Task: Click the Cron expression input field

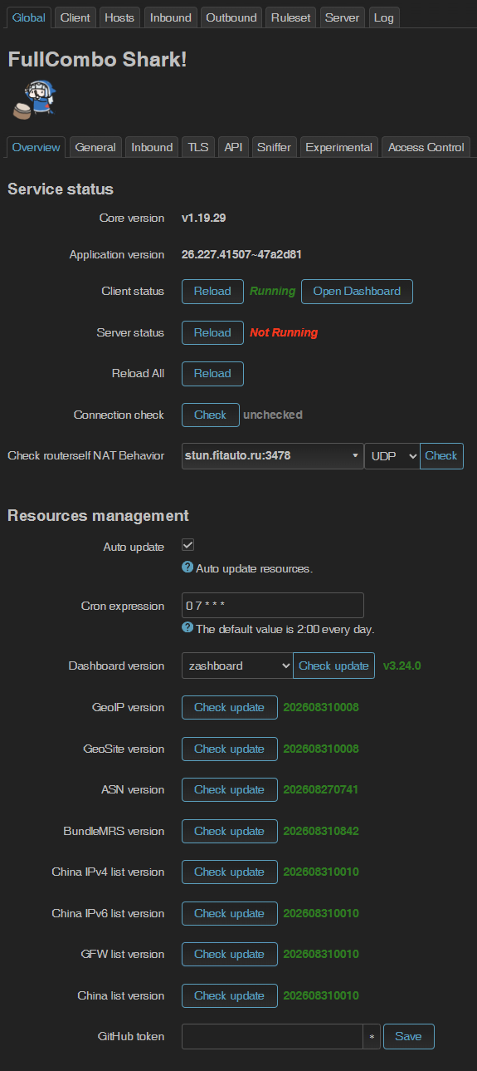Action: point(272,606)
